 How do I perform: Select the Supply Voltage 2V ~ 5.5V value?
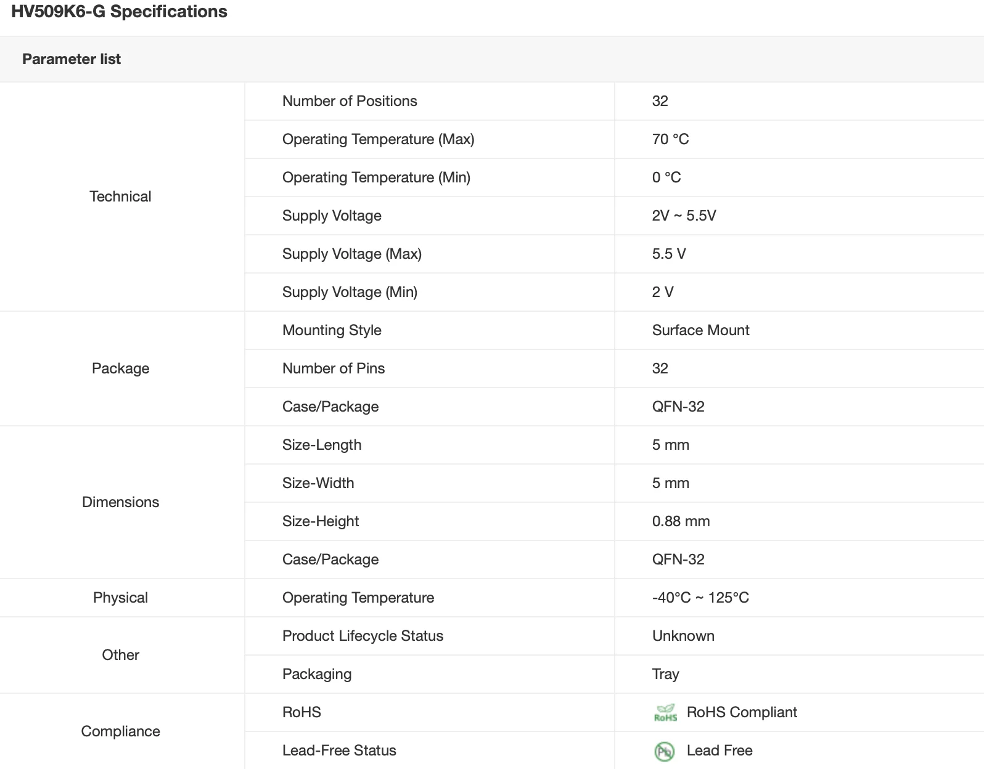coord(684,216)
